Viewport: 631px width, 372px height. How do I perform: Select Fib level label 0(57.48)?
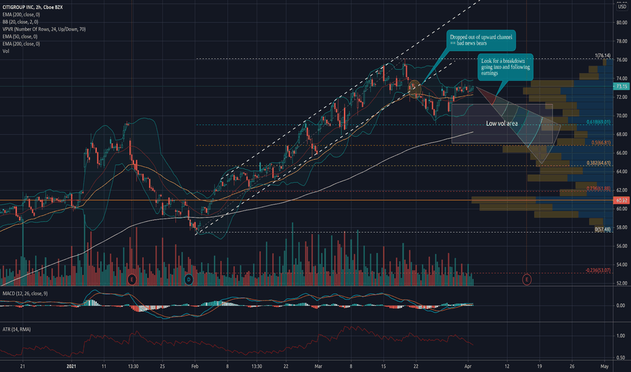click(x=603, y=229)
